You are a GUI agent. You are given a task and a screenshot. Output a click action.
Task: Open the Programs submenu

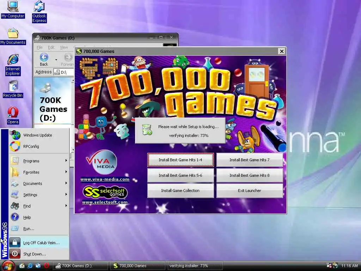[39, 161]
